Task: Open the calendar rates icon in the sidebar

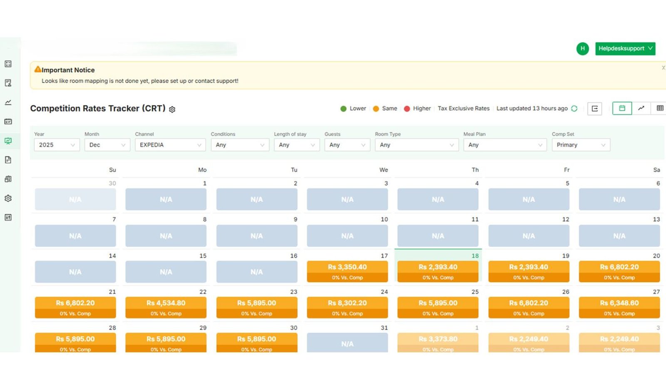Action: tap(8, 121)
